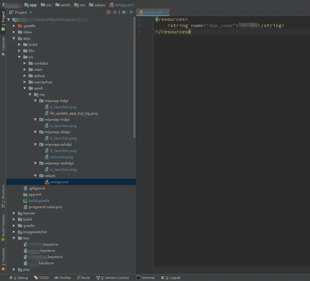
Task: Collapse the xemh folder
Action: [x=24, y=88]
